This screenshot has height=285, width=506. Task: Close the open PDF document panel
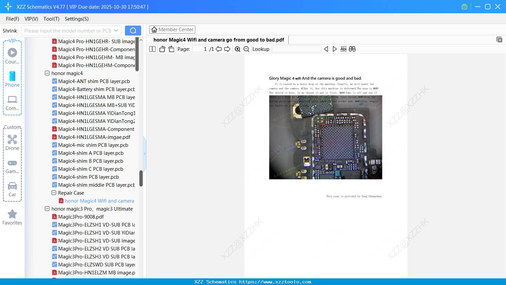coord(499,40)
